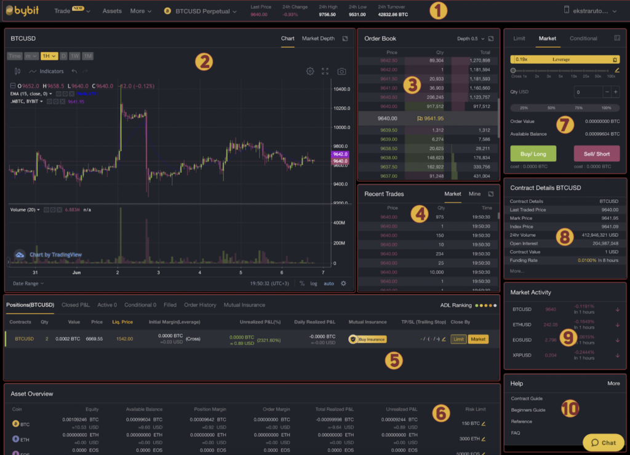Open EMA indicator settings
The image size is (630, 455).
pyautogui.click(x=65, y=93)
